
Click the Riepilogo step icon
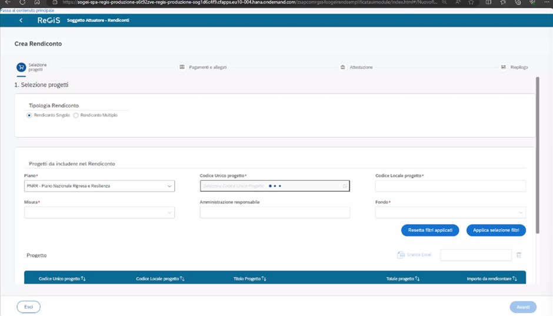(504, 68)
